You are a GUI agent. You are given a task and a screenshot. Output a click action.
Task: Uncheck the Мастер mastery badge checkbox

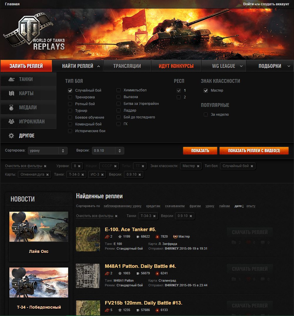click(x=206, y=90)
